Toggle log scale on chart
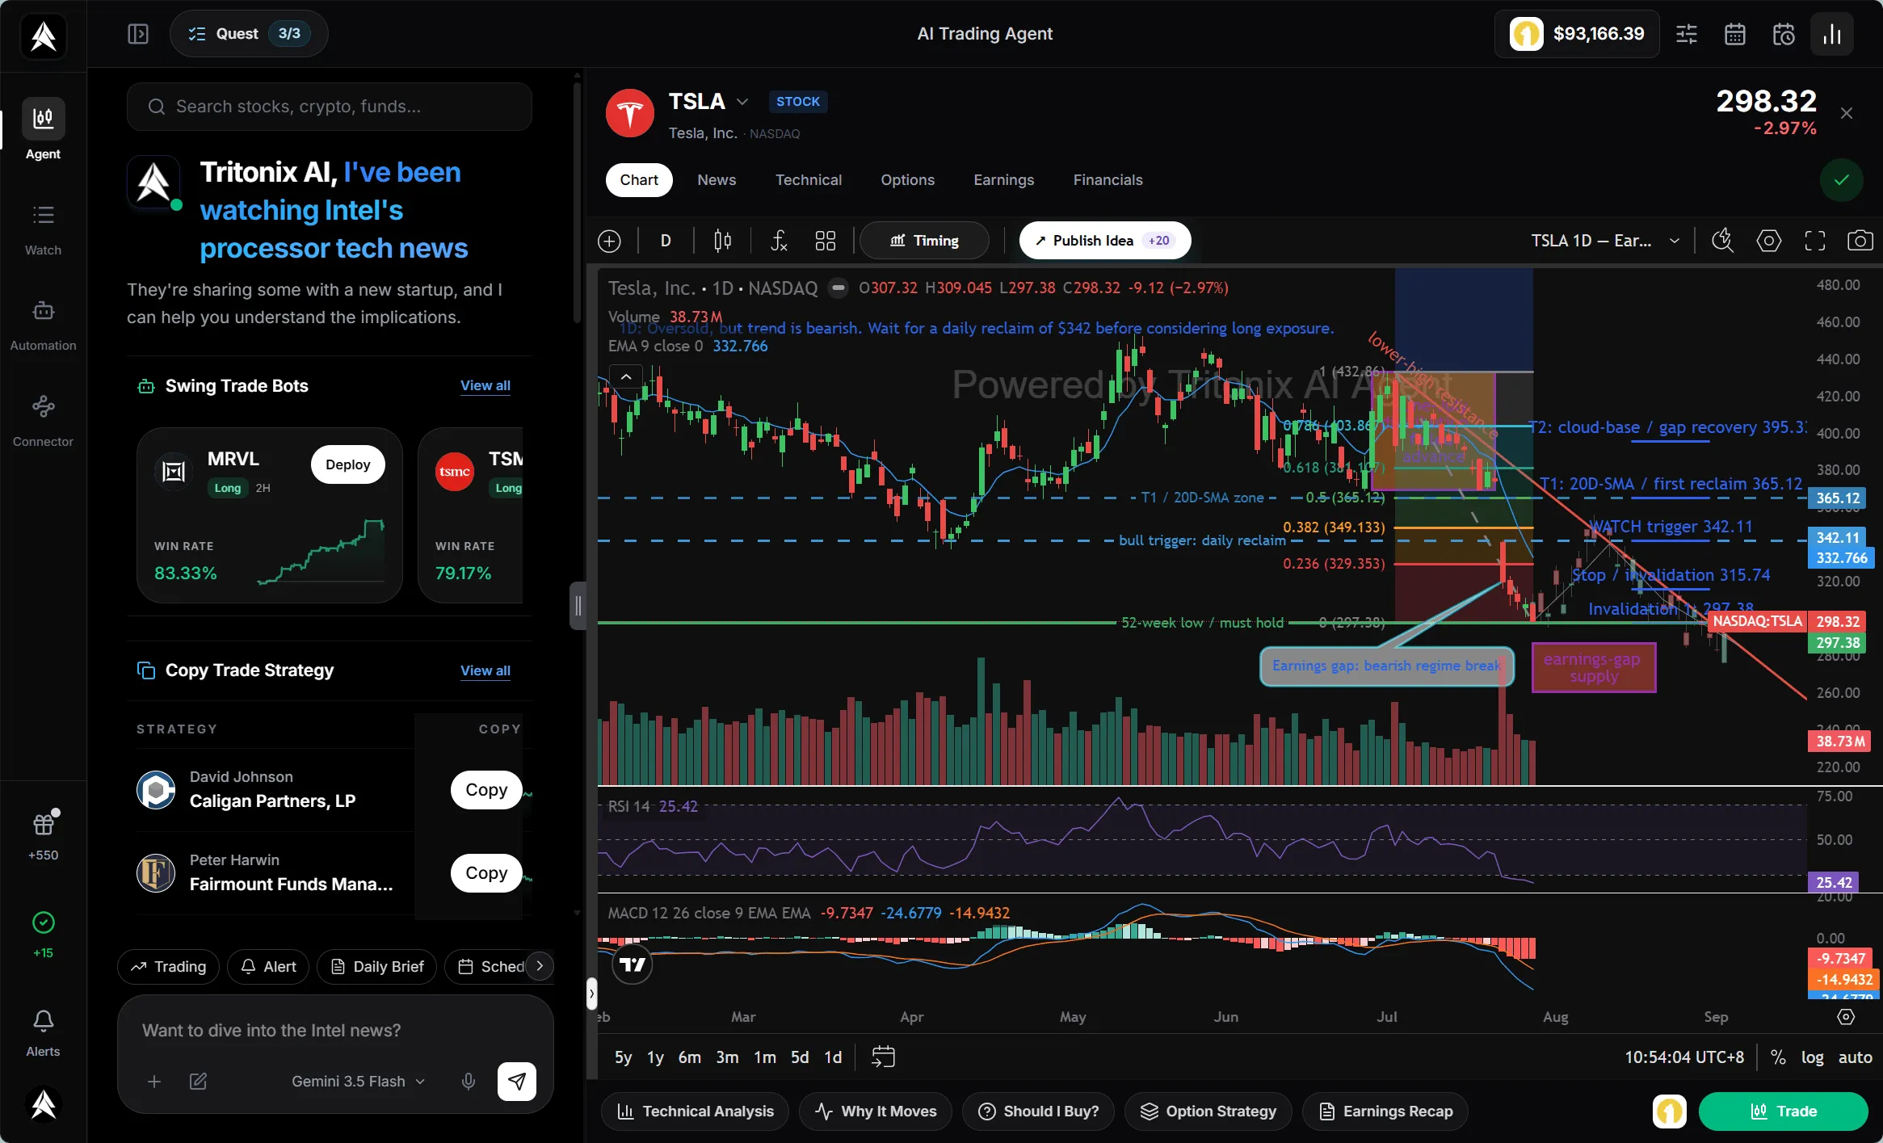The height and width of the screenshot is (1143, 1883). click(1812, 1057)
